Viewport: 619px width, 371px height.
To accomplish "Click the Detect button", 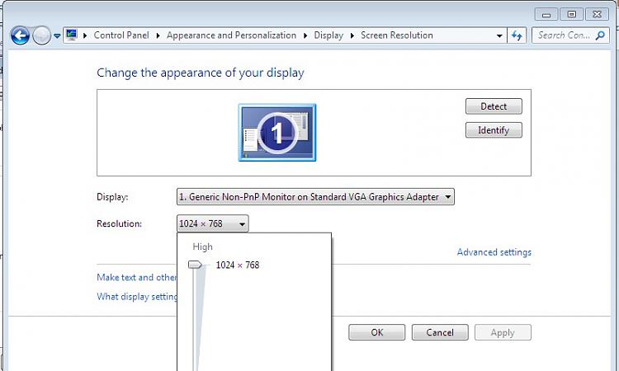I will (494, 106).
